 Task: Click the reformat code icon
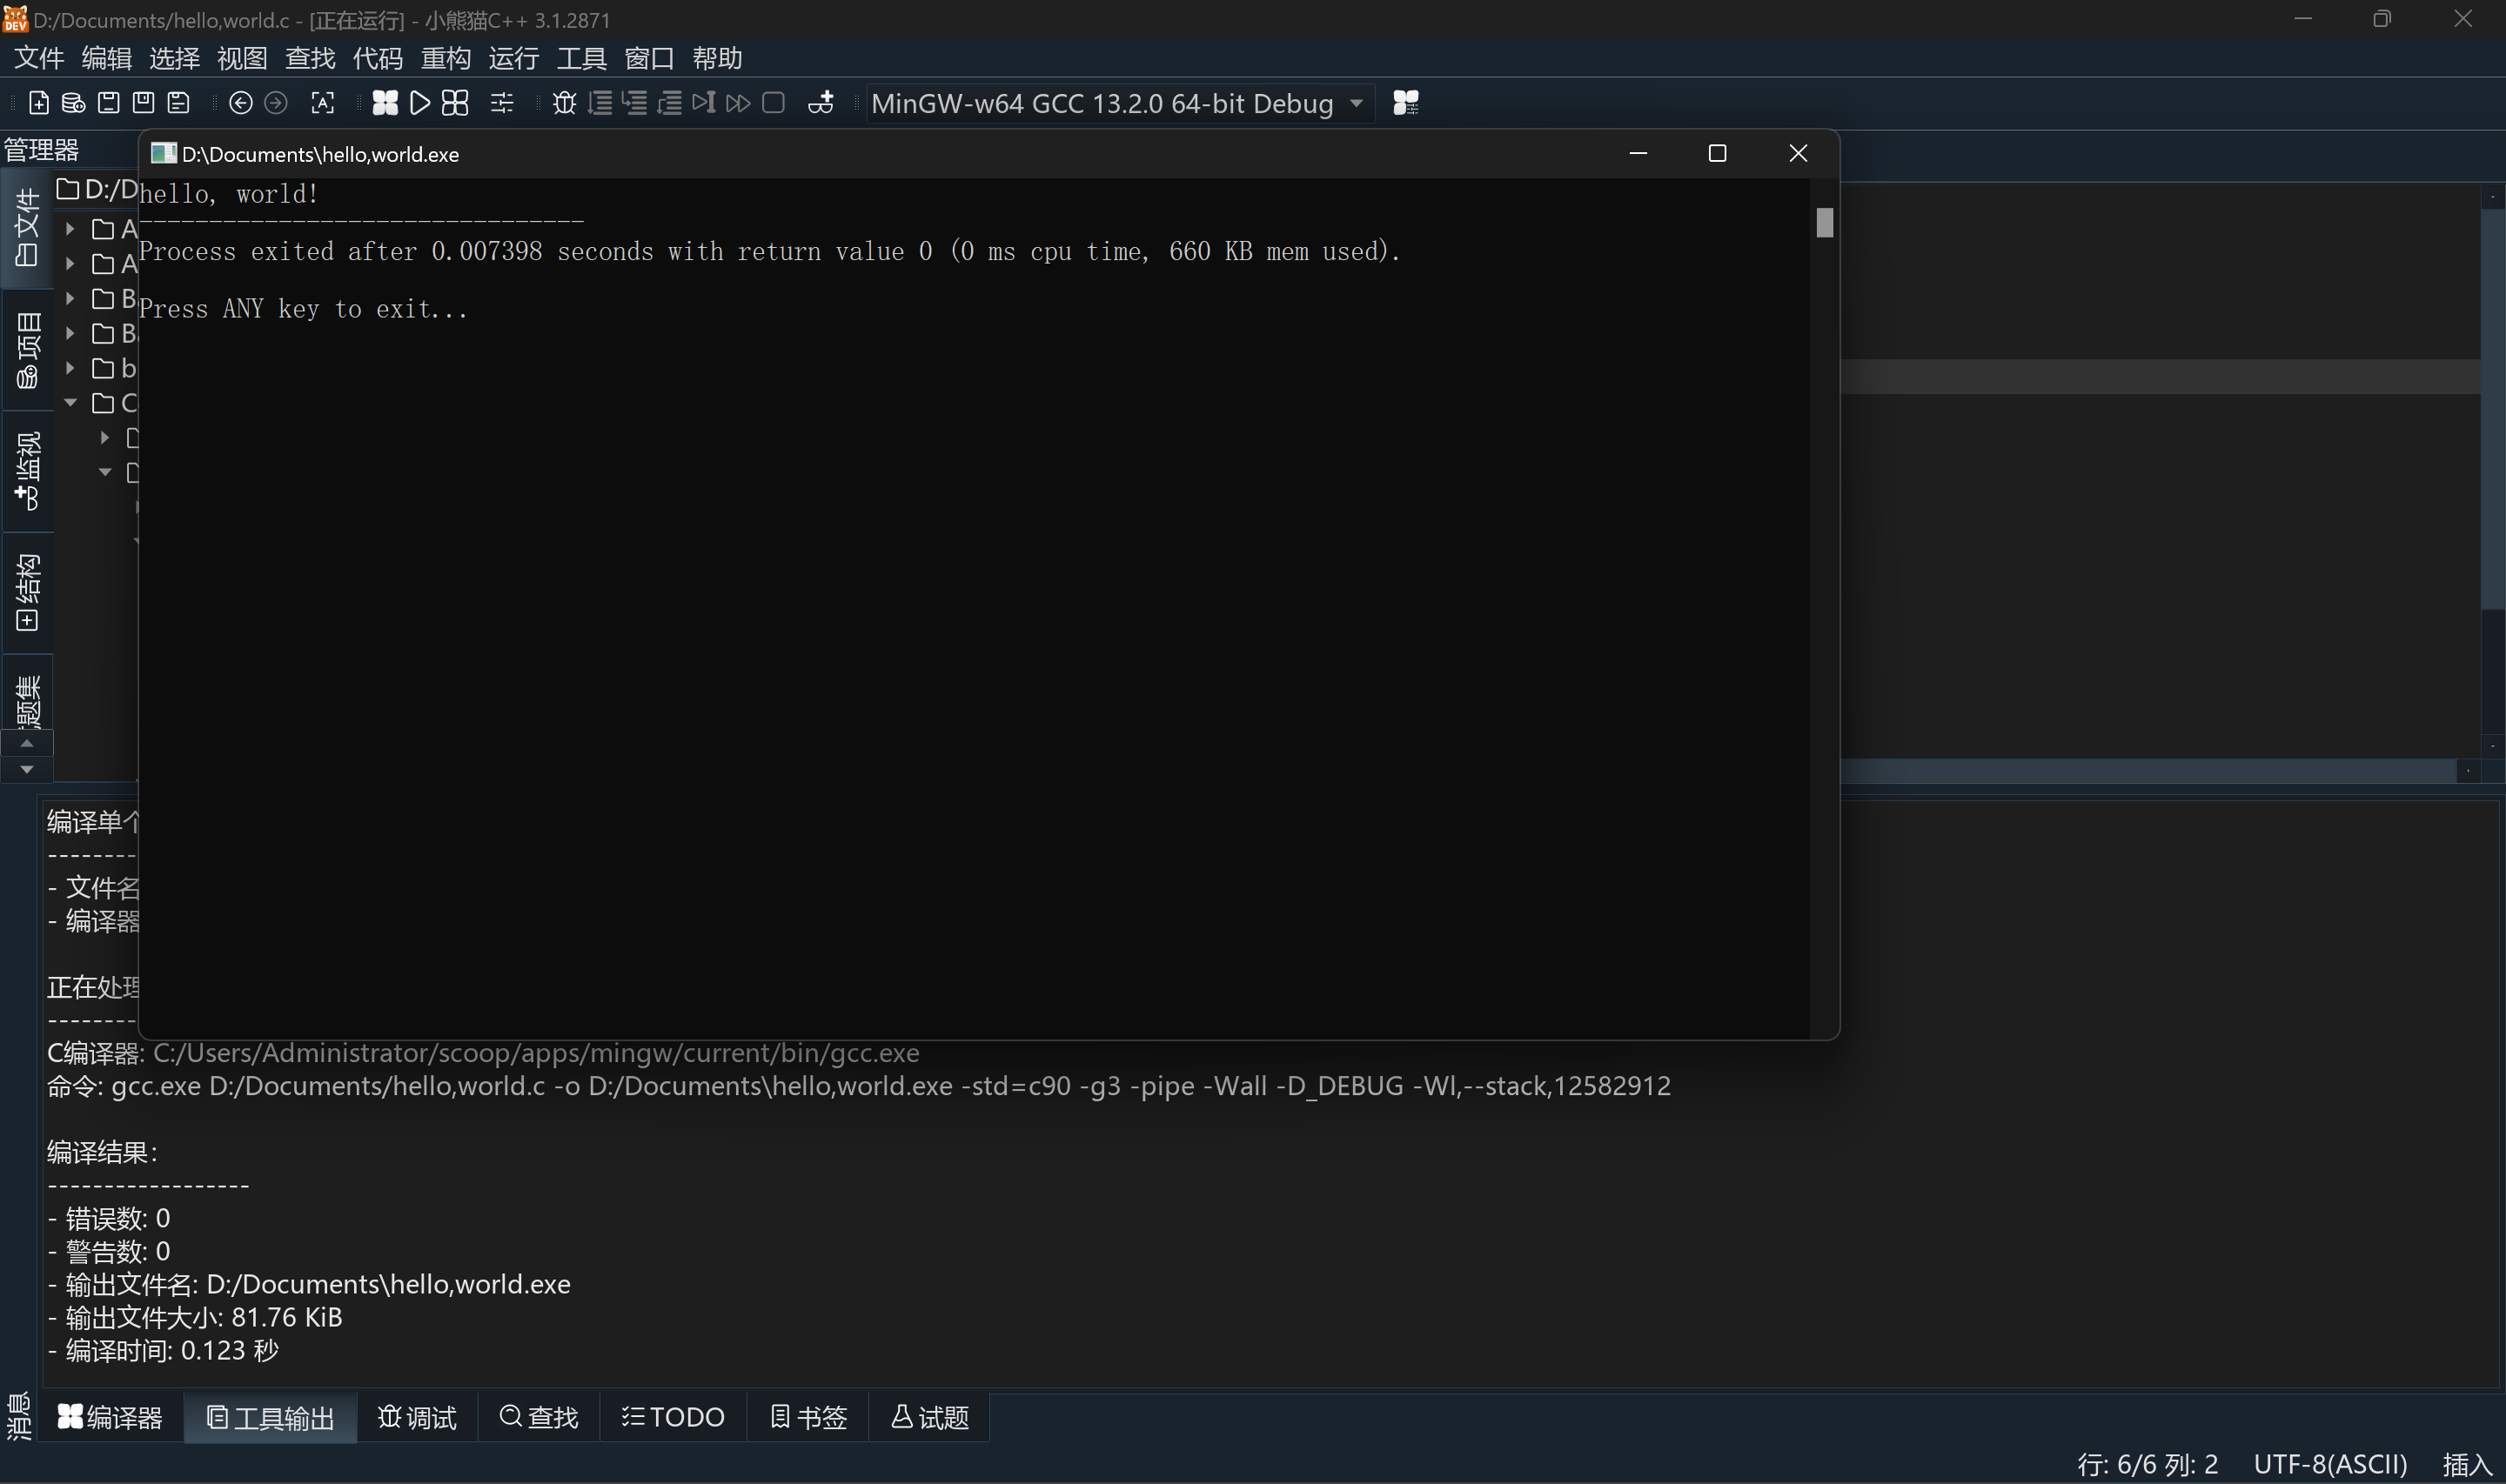point(322,102)
